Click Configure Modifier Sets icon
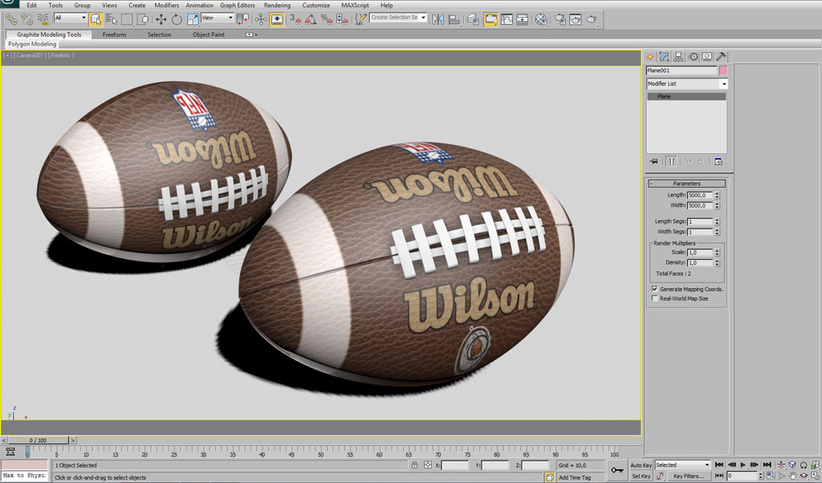Screen dimensions: 822x483 click(718, 161)
